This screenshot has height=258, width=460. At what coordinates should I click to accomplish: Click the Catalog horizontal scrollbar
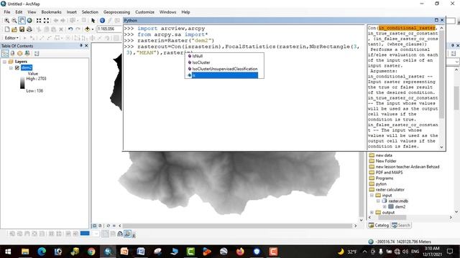pyautogui.click(x=392, y=217)
